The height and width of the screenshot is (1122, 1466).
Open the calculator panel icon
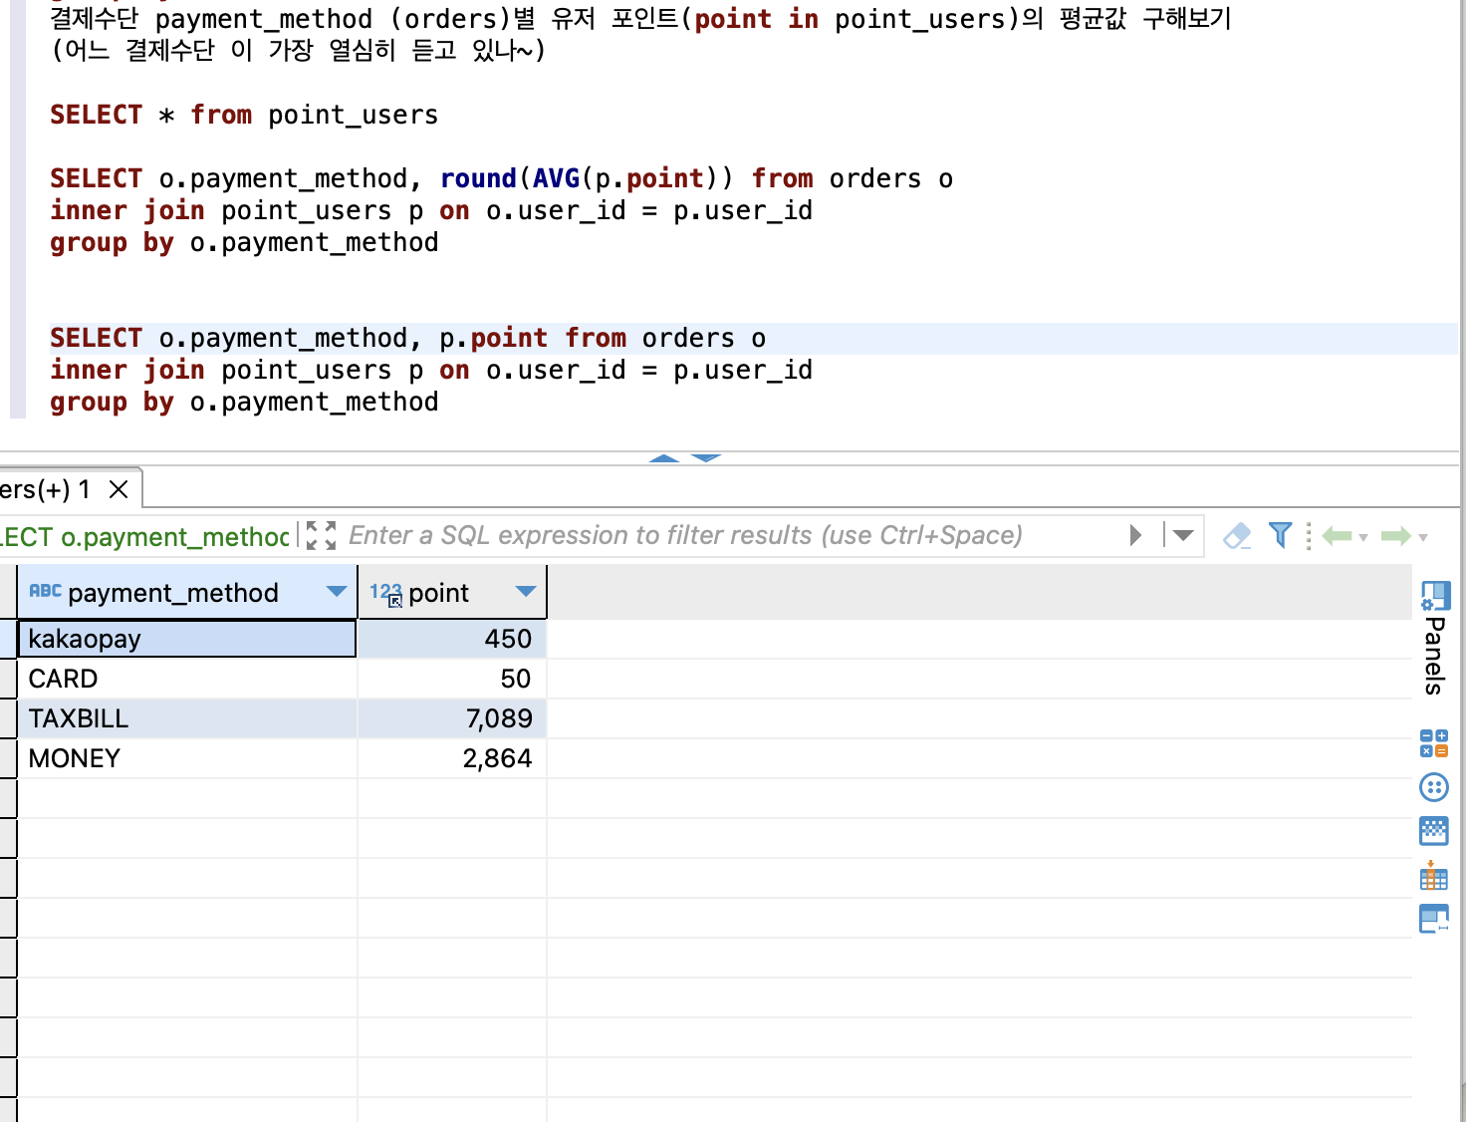pos(1434,743)
